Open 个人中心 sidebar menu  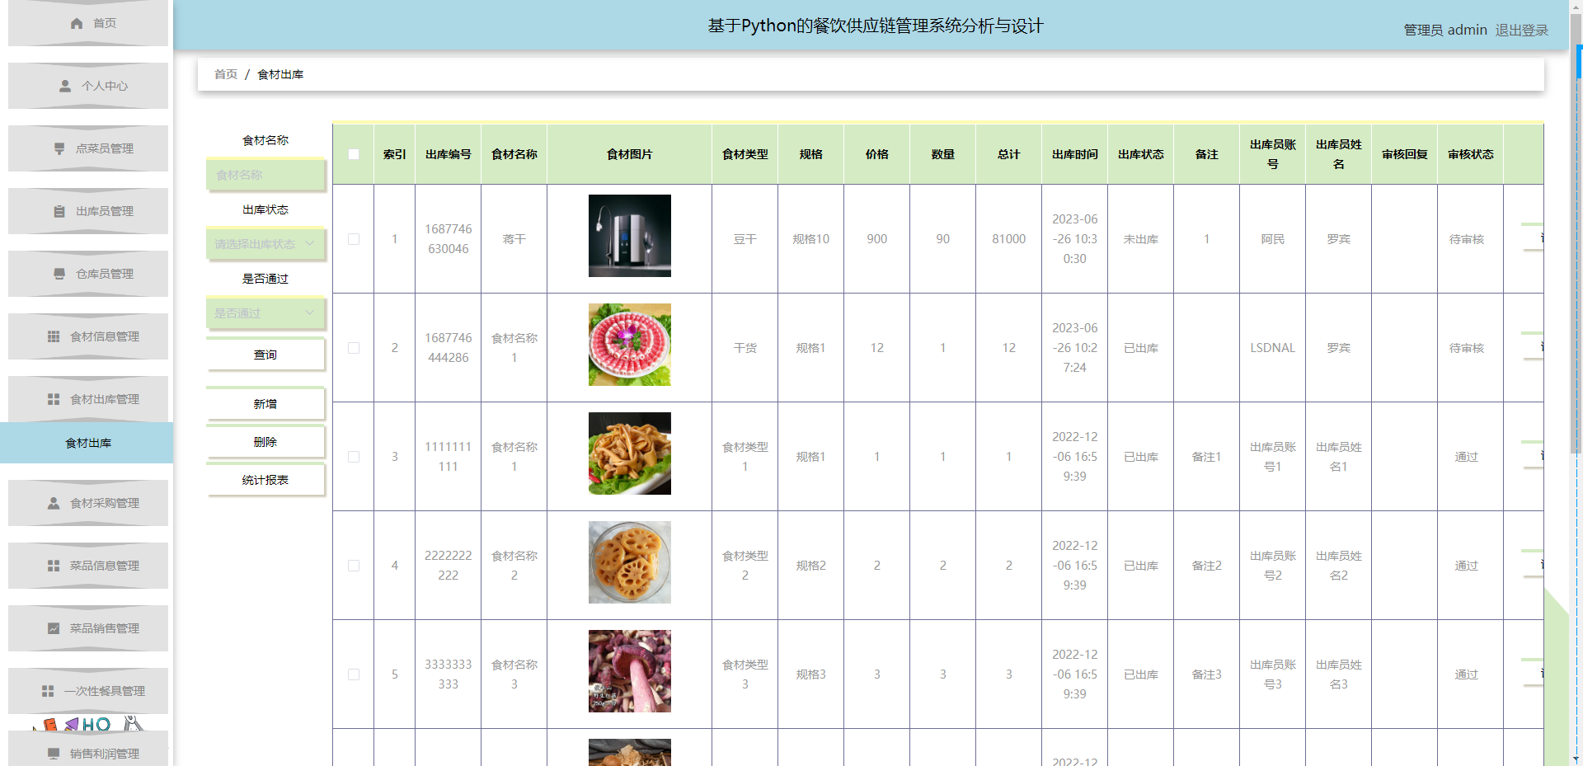(88, 86)
